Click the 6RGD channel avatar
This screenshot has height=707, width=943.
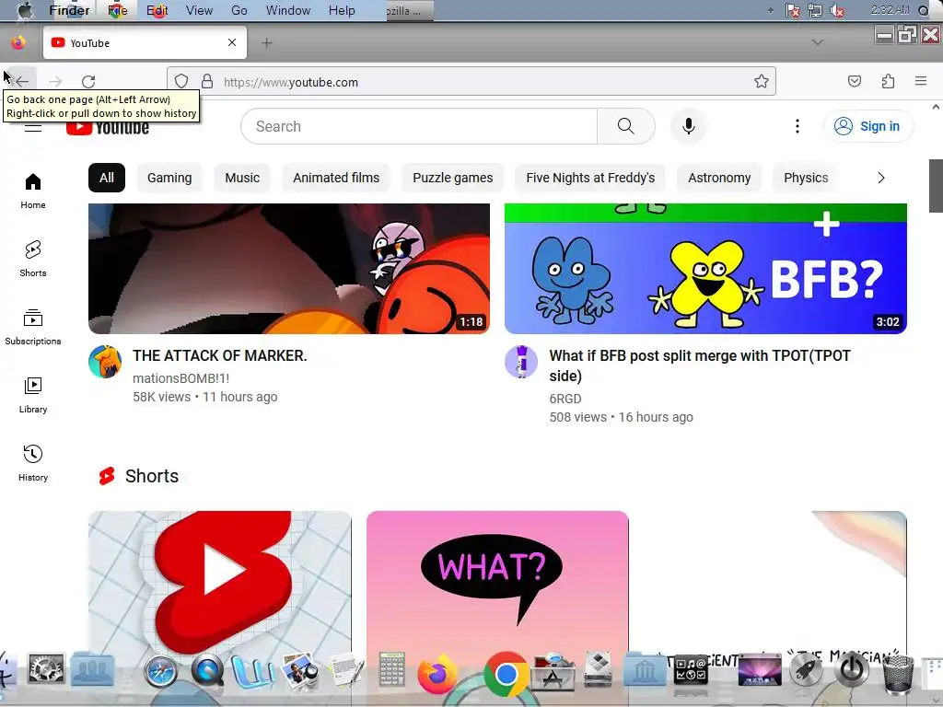tap(521, 362)
